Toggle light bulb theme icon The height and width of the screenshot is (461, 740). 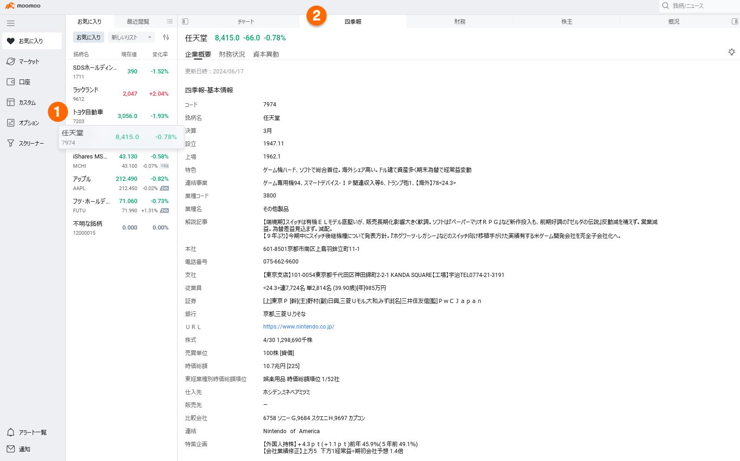[732, 52]
